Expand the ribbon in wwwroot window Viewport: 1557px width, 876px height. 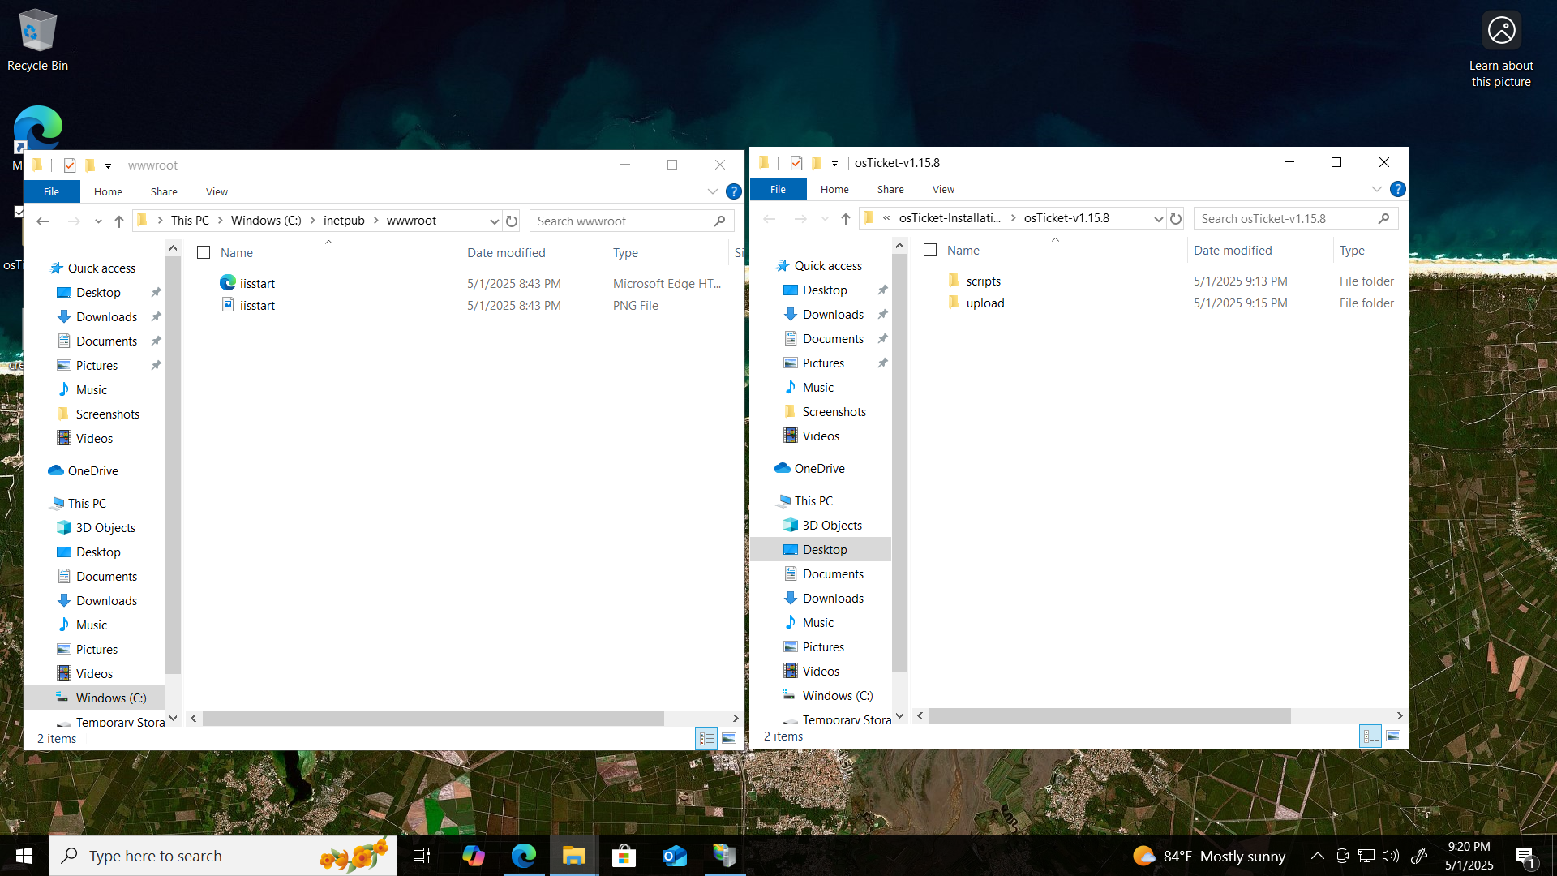tap(712, 191)
